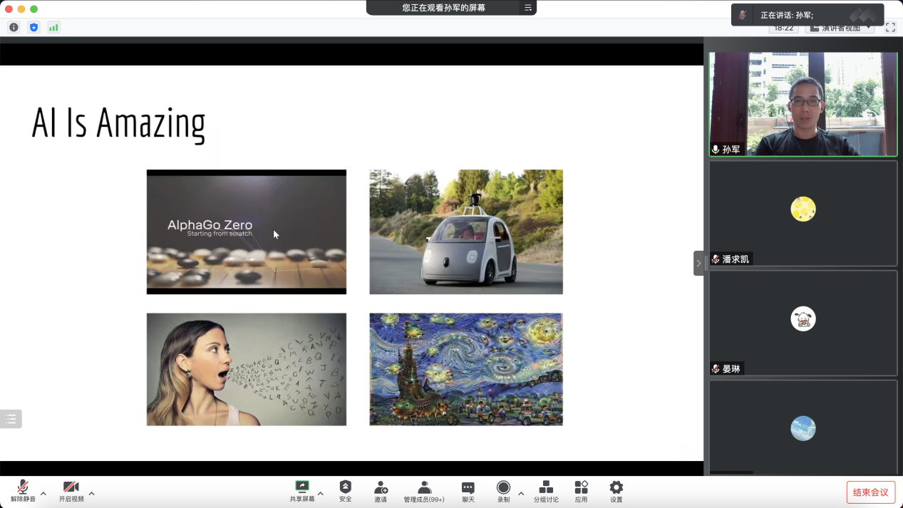This screenshot has width=903, height=508.
Task: Open 设置 settings gear icon
Action: pos(616,487)
